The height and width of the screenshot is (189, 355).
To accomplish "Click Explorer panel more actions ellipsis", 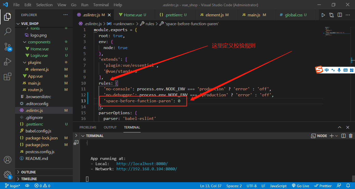I will click(65, 15).
